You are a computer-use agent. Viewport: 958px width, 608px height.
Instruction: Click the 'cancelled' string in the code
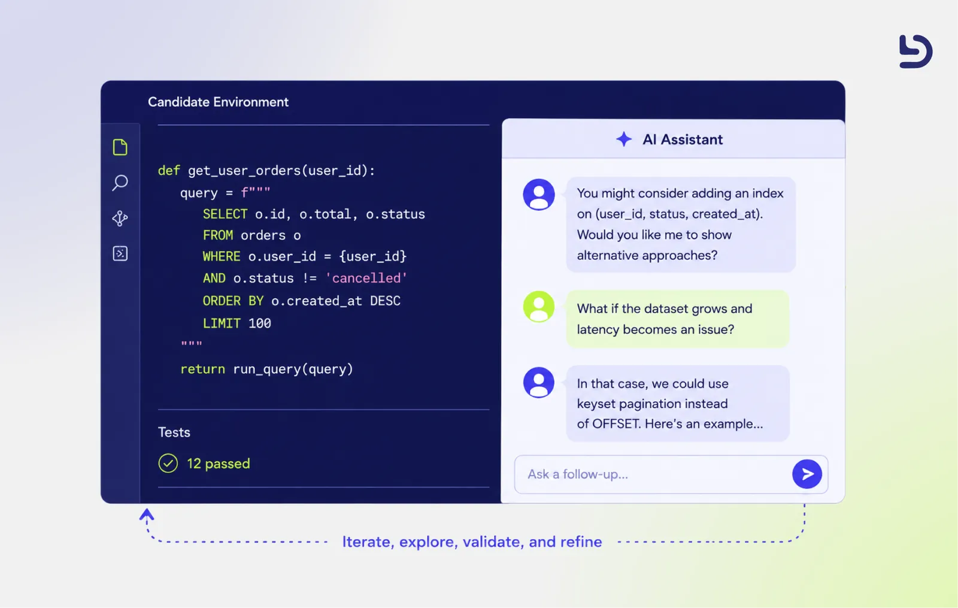click(x=366, y=278)
